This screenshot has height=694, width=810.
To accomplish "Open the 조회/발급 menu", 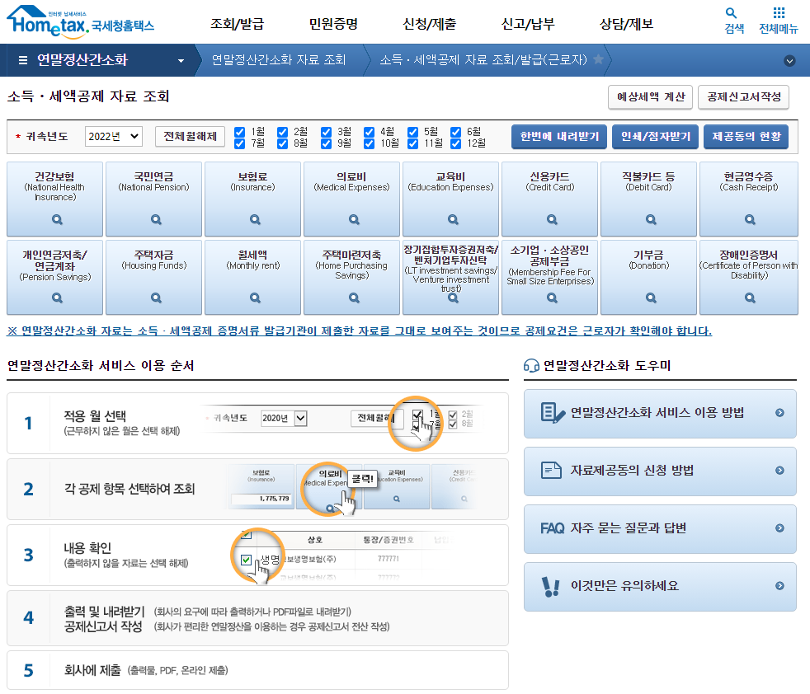I will click(x=237, y=24).
